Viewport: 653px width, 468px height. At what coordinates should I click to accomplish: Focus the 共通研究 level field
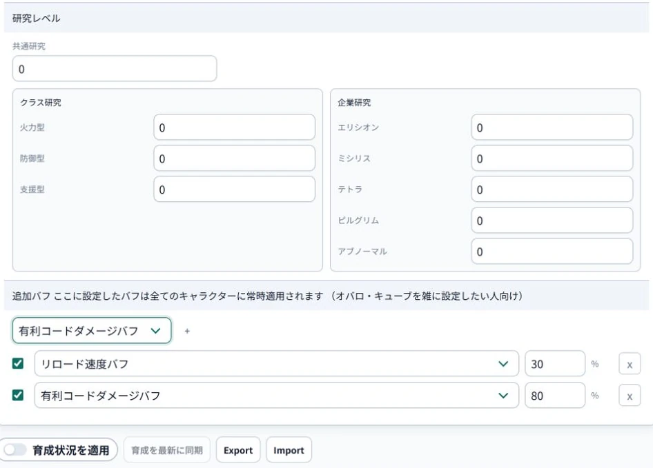115,69
